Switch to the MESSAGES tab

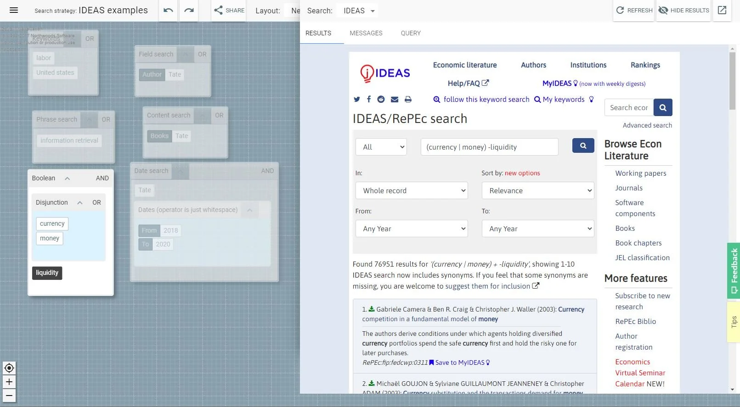click(366, 33)
